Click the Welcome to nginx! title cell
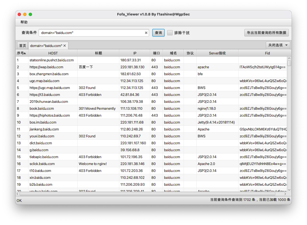The image size is (307, 225). (x=93, y=164)
